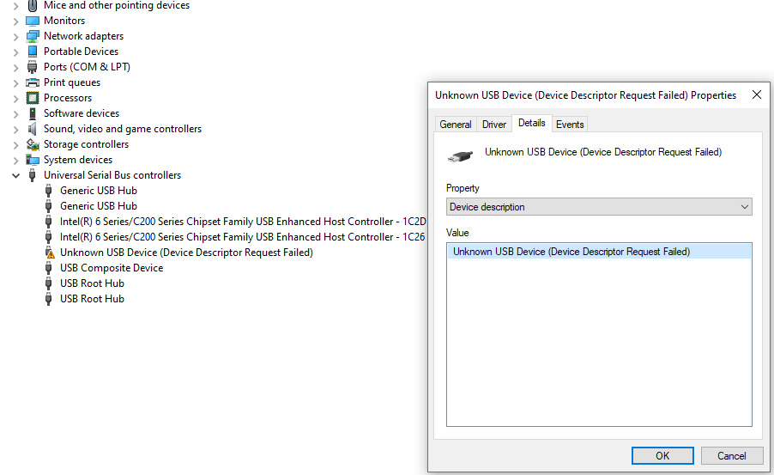
Task: Expand the Software devices node
Action: click(x=15, y=114)
